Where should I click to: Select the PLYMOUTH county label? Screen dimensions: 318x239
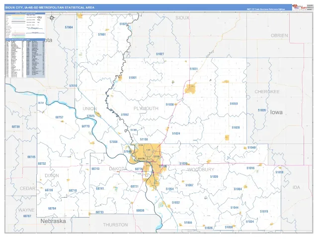coord(146,109)
